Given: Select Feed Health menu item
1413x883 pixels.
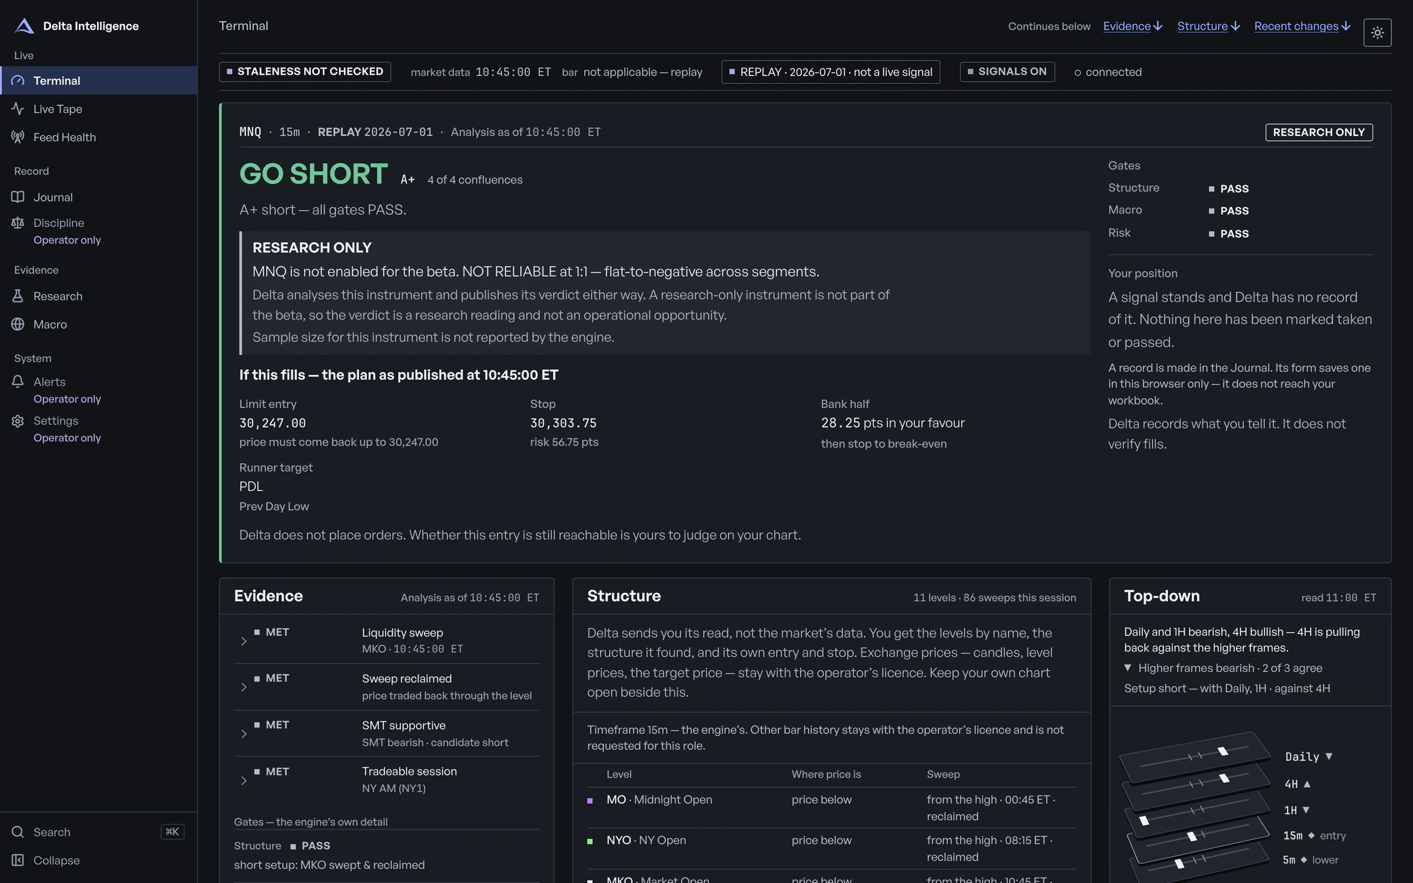Looking at the screenshot, I should tap(98, 137).
